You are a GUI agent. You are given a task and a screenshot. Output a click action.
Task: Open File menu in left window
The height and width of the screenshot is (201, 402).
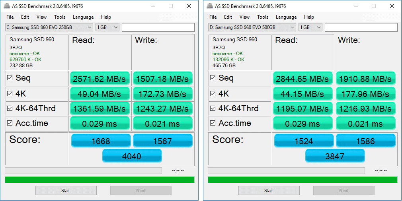pyautogui.click(x=10, y=17)
